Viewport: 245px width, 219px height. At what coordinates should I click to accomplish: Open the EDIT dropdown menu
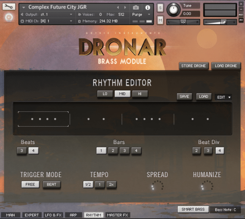click(x=223, y=97)
